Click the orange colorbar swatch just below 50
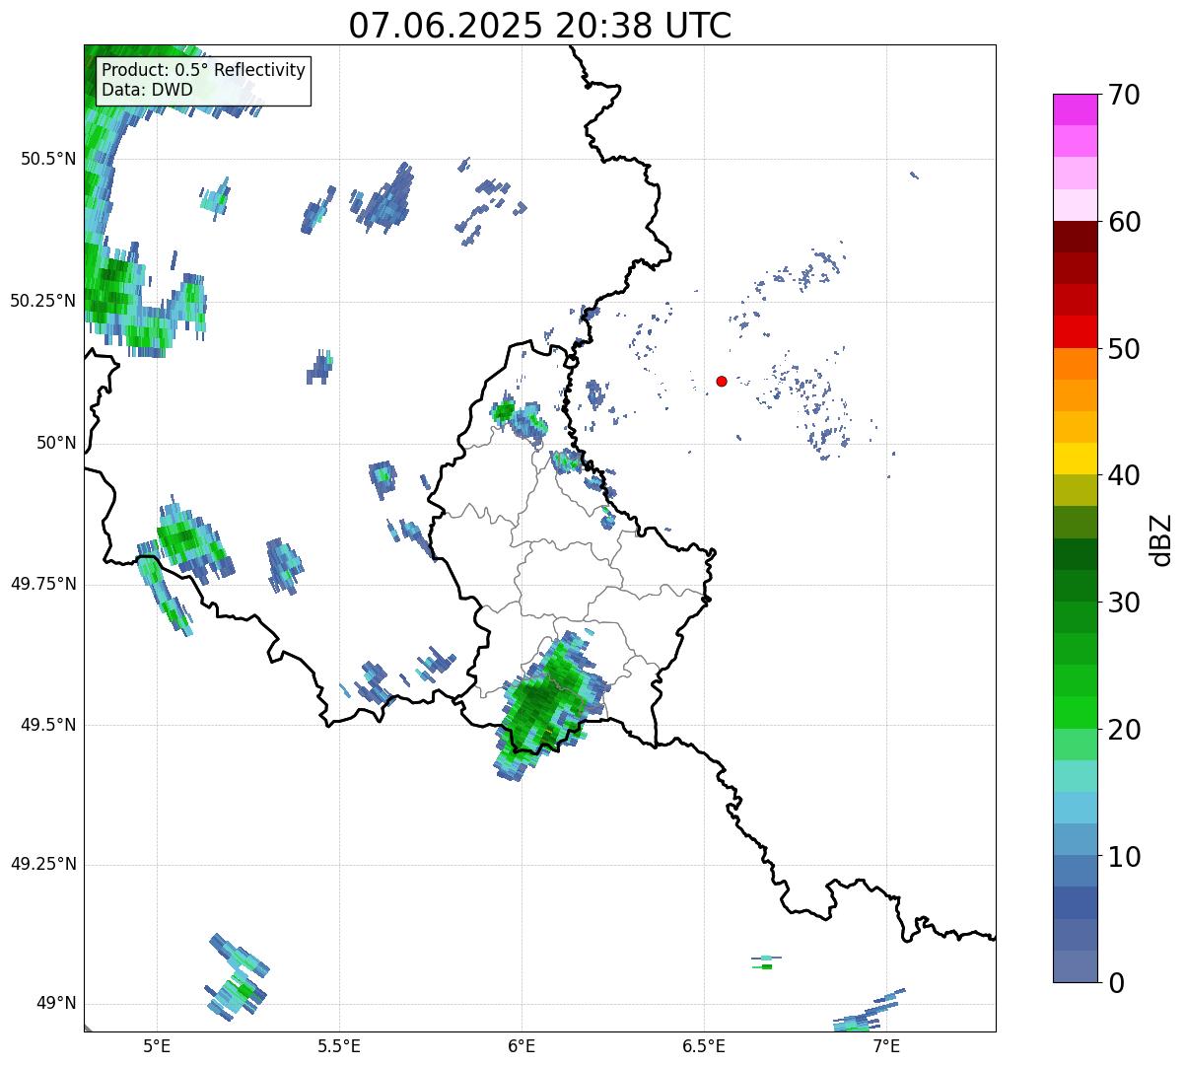Viewport: 1185px width, 1066px height. 1075,364
